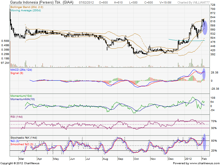Select the Moving Average (200d) legend
This screenshot has width=220, height=165.
tap(26, 10)
